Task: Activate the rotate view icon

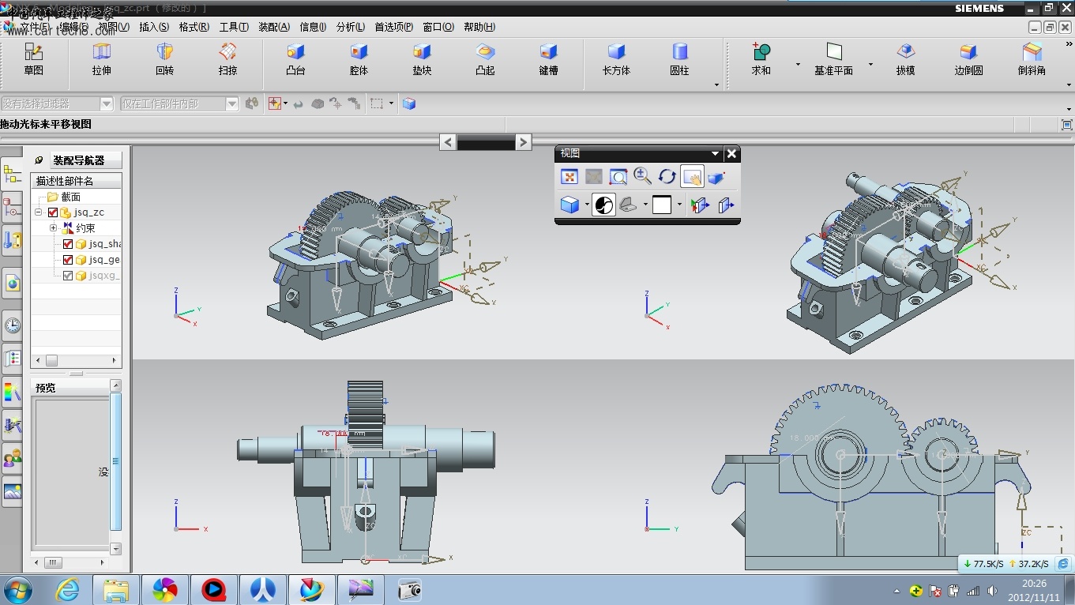Action: pyautogui.click(x=667, y=177)
